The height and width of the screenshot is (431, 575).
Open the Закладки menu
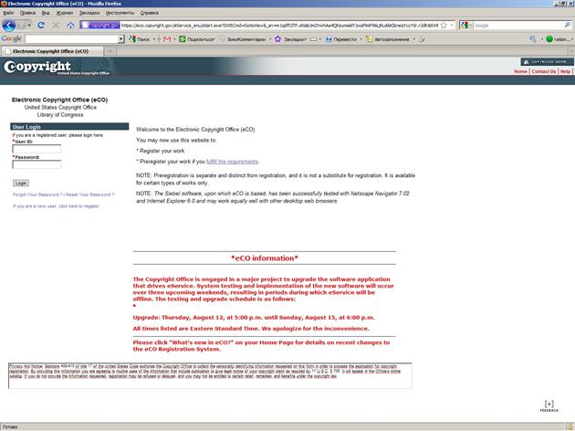pos(89,13)
